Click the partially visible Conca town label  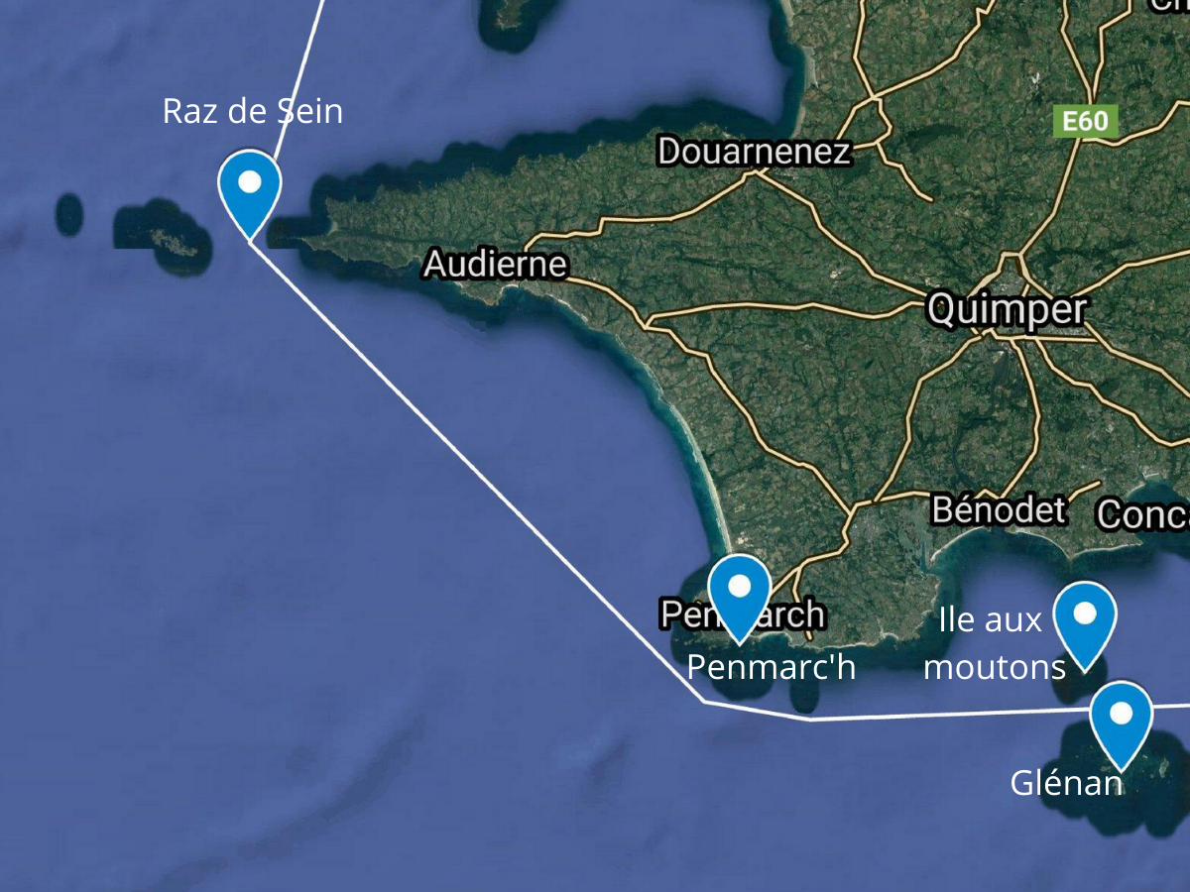pyautogui.click(x=1143, y=514)
